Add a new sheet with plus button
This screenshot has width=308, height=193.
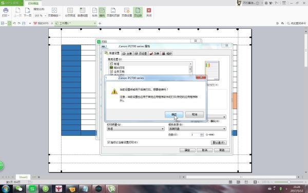point(39,177)
